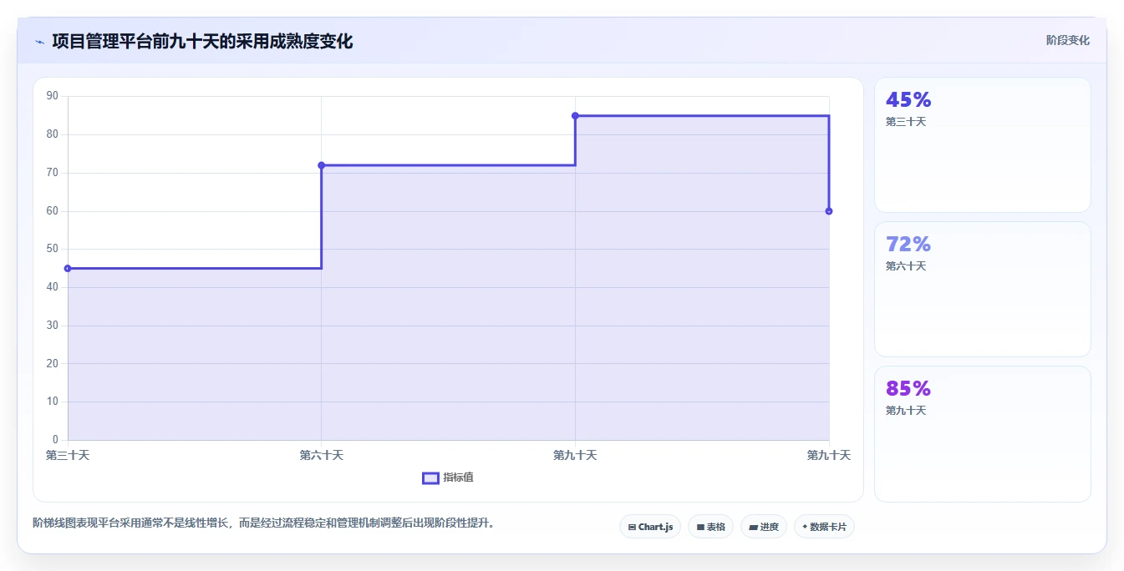The image size is (1124, 571).
Task: Click the sparkle icon in the 数据卡片 chip
Action: [x=805, y=527]
